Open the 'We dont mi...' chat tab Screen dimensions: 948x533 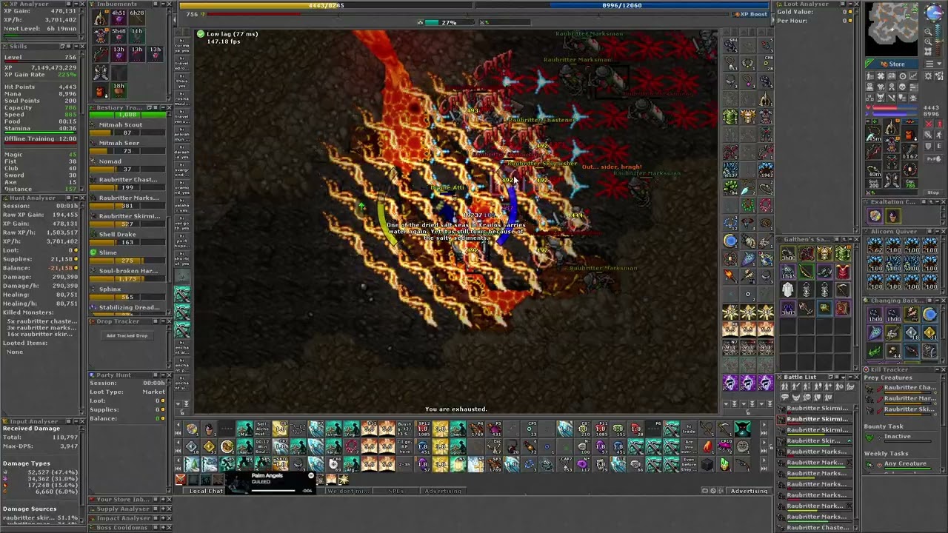point(347,491)
